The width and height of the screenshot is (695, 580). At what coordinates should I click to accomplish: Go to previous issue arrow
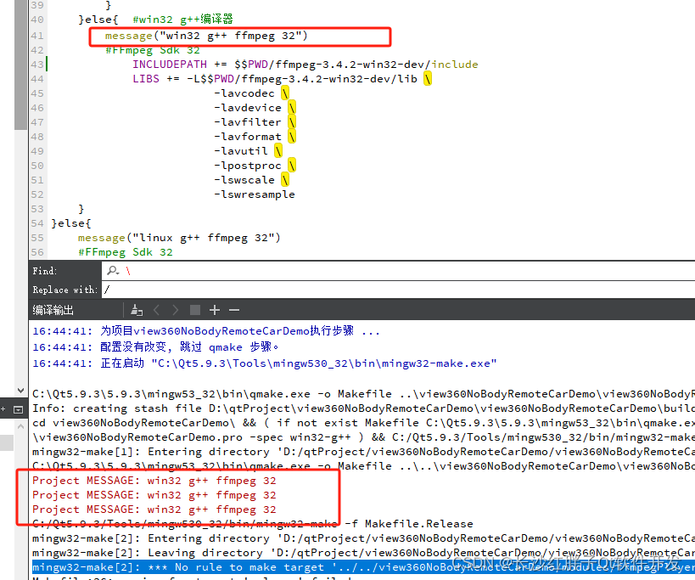click(x=156, y=310)
